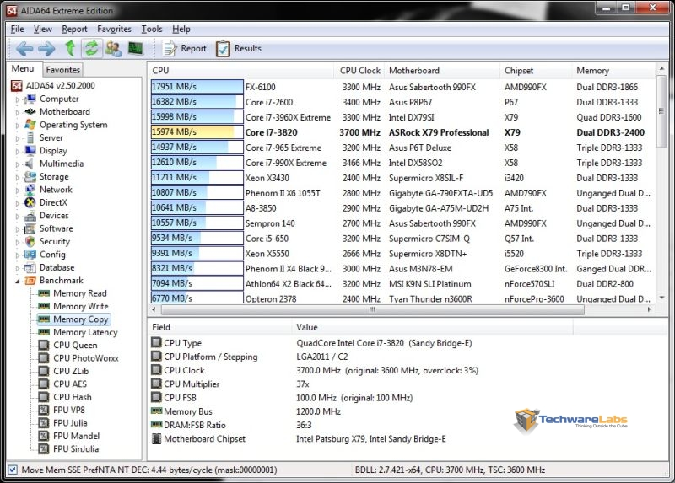Select the 17951 MB/s result bar

click(197, 87)
